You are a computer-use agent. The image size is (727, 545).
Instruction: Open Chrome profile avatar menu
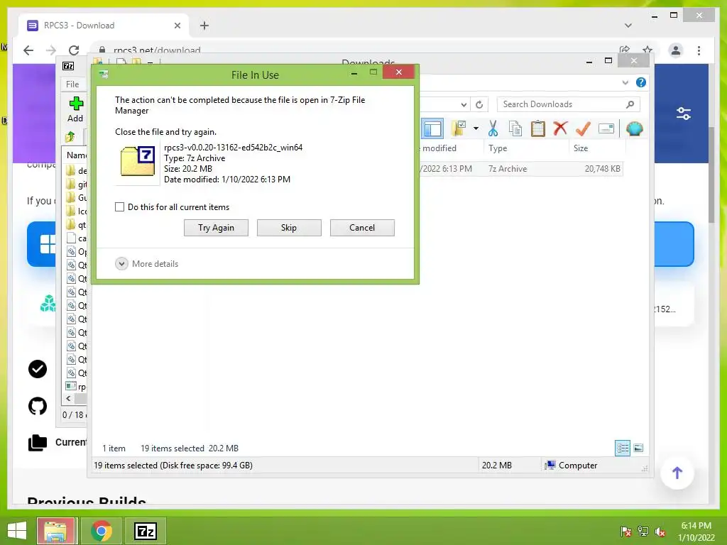pos(676,50)
